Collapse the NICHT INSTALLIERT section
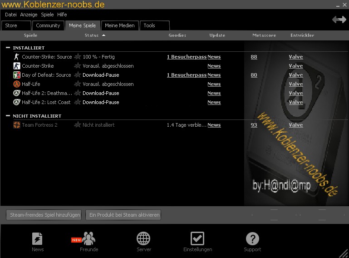Viewport: 349px width, 258px height. coord(8,116)
